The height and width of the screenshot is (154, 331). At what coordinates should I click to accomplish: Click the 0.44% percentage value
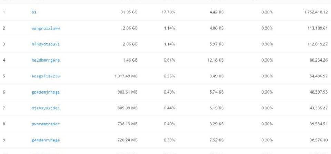pos(169,108)
